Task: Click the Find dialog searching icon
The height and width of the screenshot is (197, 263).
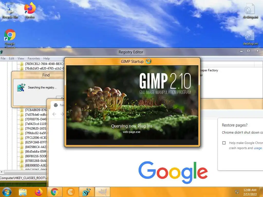Action: pyautogui.click(x=21, y=87)
